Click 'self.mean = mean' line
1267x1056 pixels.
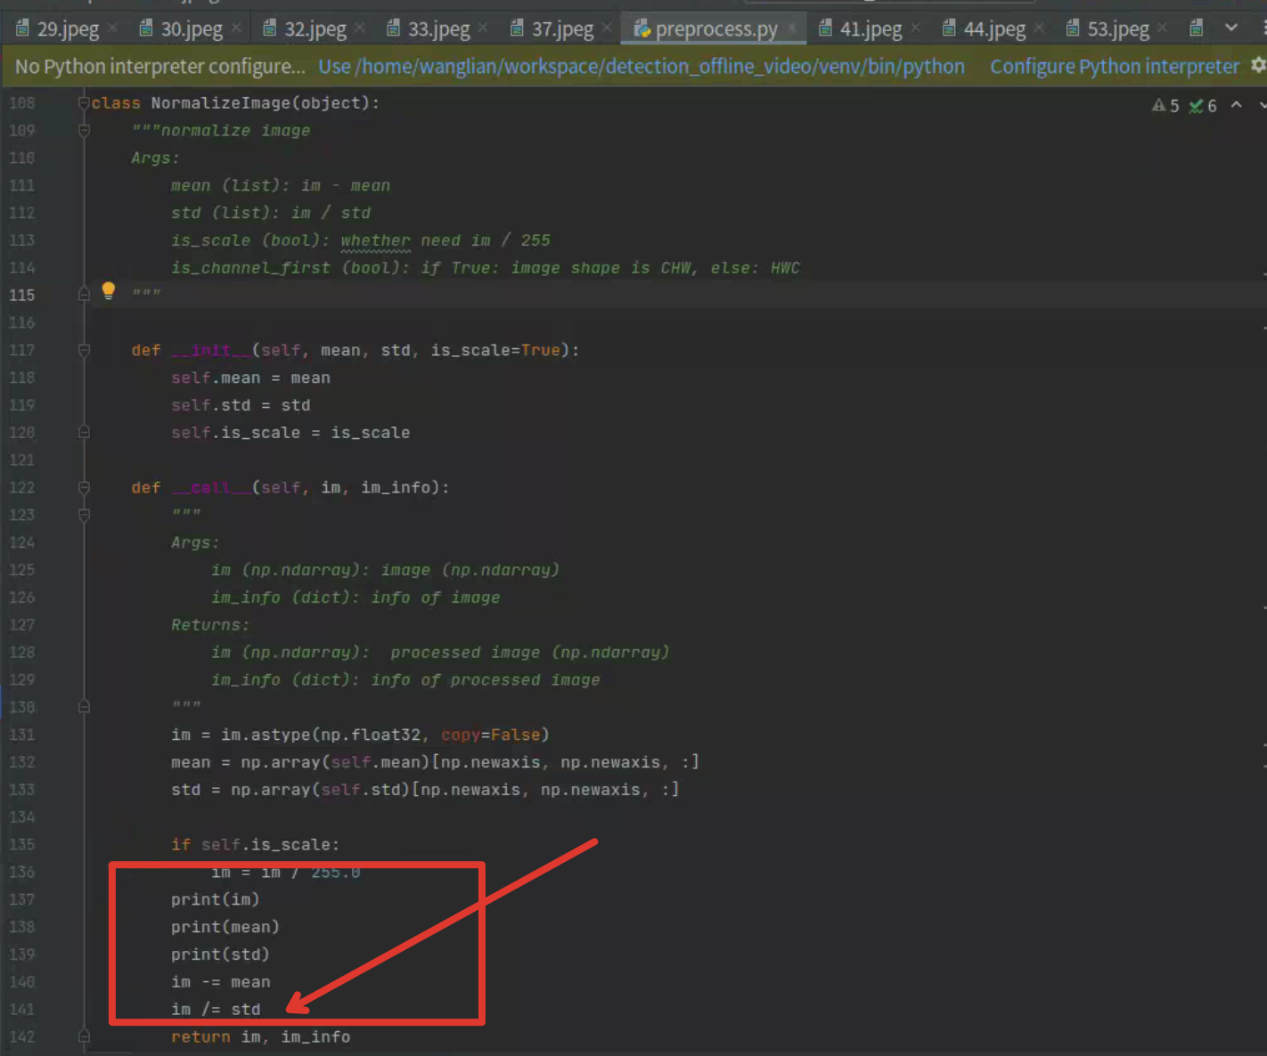pos(250,378)
